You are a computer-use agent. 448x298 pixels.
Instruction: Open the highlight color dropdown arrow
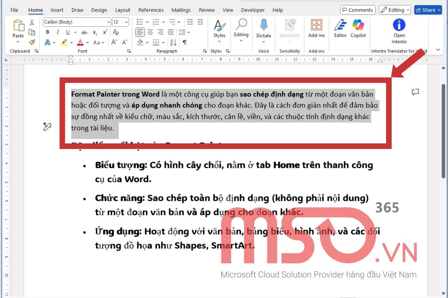point(71,42)
